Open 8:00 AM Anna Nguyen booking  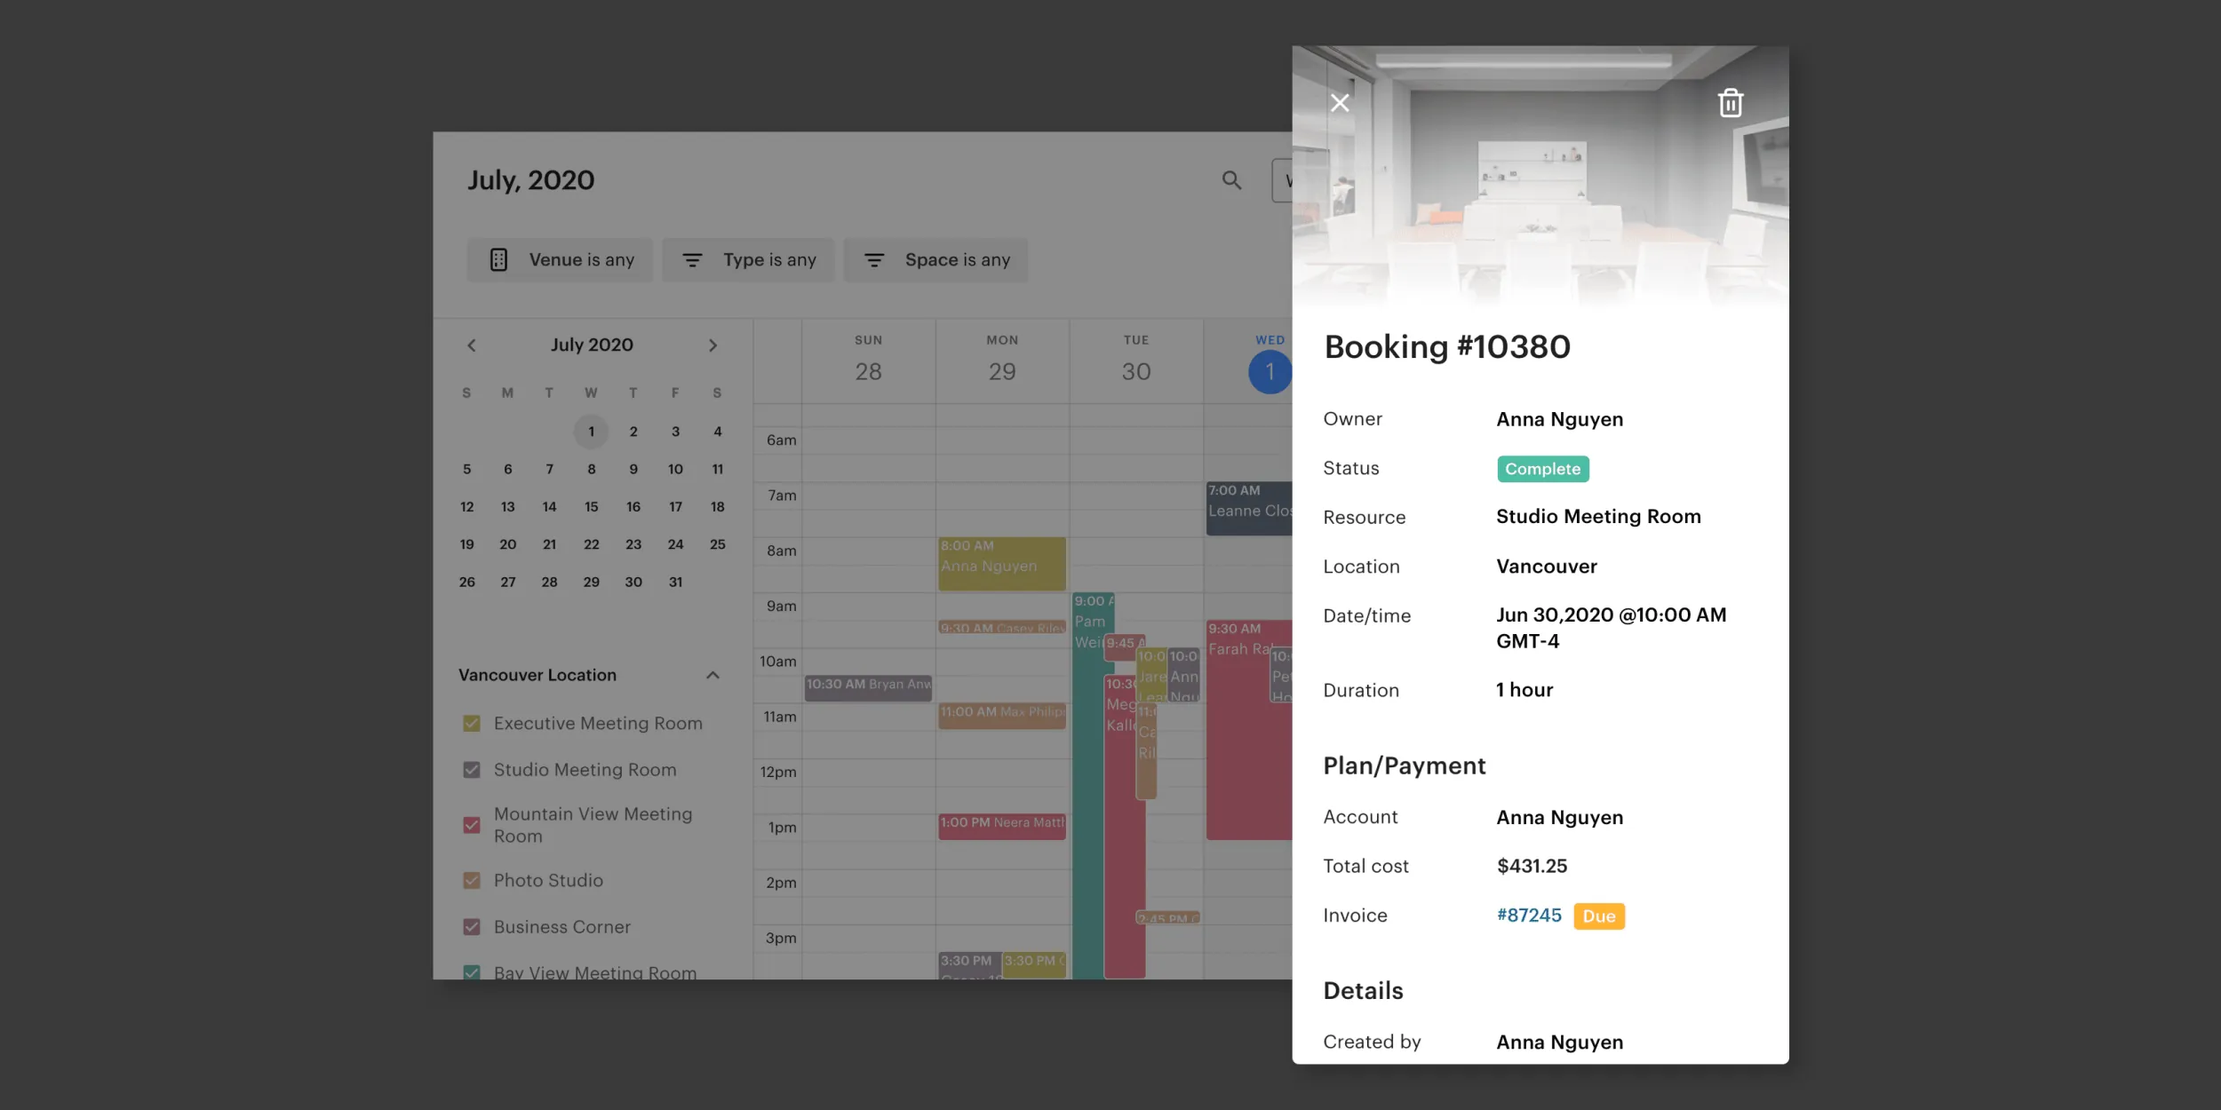click(1002, 564)
